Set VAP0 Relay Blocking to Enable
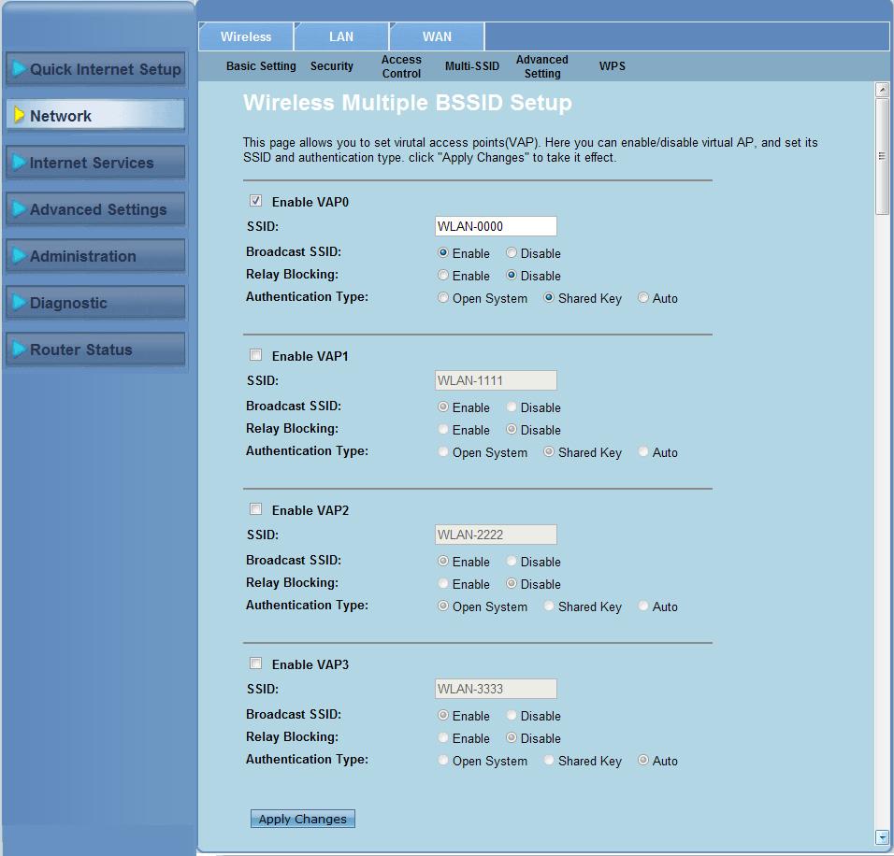This screenshot has height=856, width=894. pos(443,276)
